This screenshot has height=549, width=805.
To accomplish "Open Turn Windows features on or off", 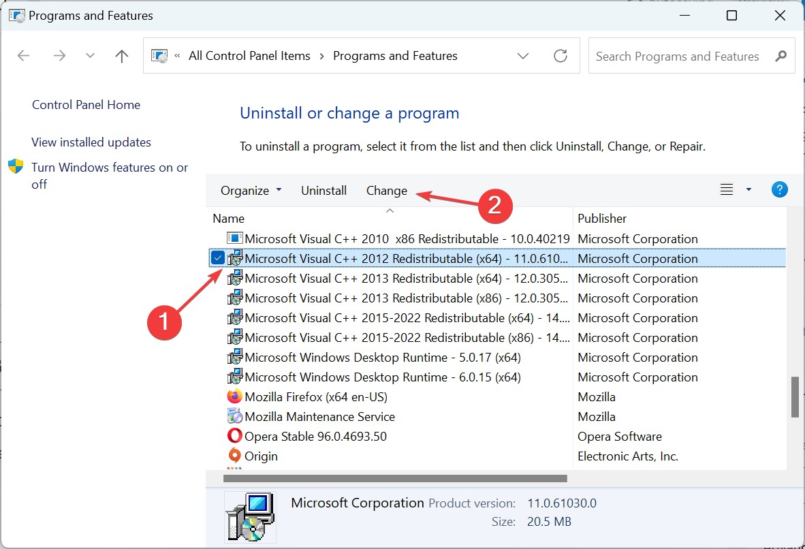I will [110, 176].
